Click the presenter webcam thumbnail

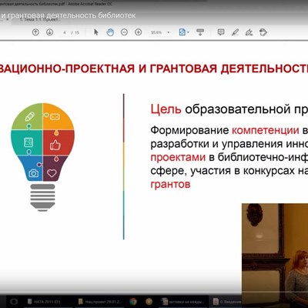[x=275, y=256]
